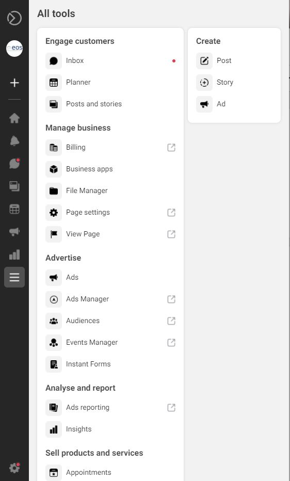Screen dimensions: 290x481
Task: Open Billing external link icon
Action: click(x=171, y=148)
